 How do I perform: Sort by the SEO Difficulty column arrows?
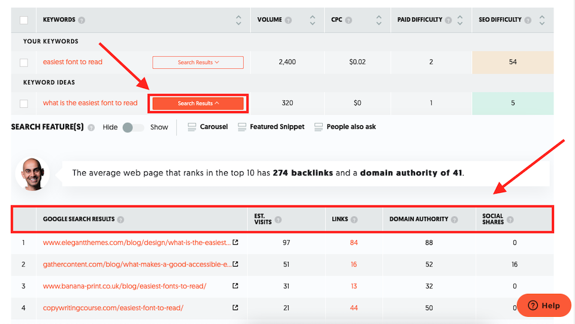tap(542, 20)
